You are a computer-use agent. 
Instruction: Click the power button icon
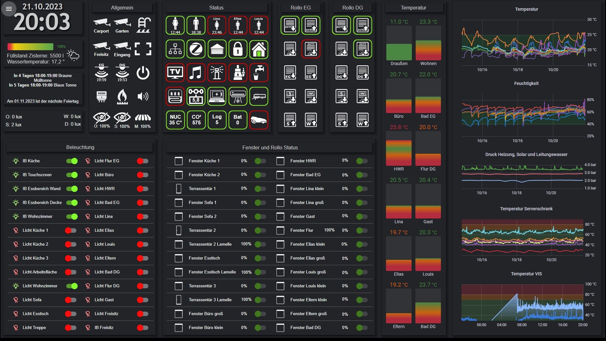(143, 73)
